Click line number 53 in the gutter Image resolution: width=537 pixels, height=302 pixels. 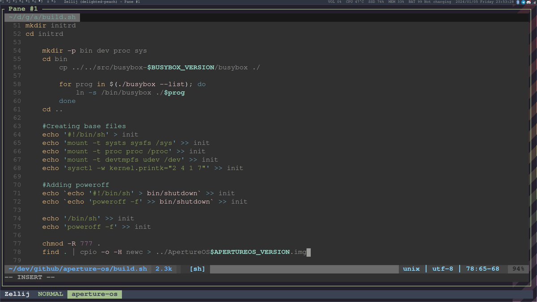coord(17,43)
